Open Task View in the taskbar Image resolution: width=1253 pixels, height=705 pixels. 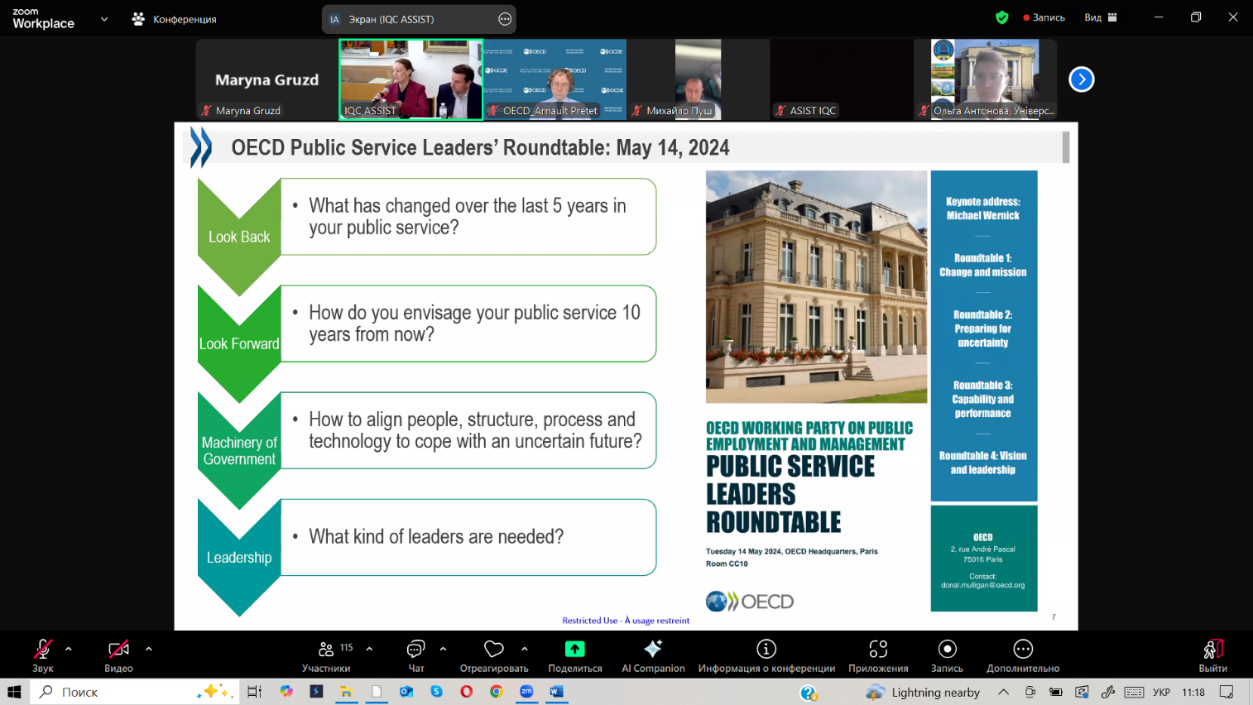tap(255, 692)
